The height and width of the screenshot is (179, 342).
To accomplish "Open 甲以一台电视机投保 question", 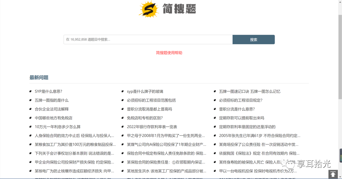I will (258, 171).
